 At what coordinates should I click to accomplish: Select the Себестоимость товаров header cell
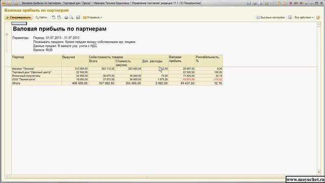point(128,57)
